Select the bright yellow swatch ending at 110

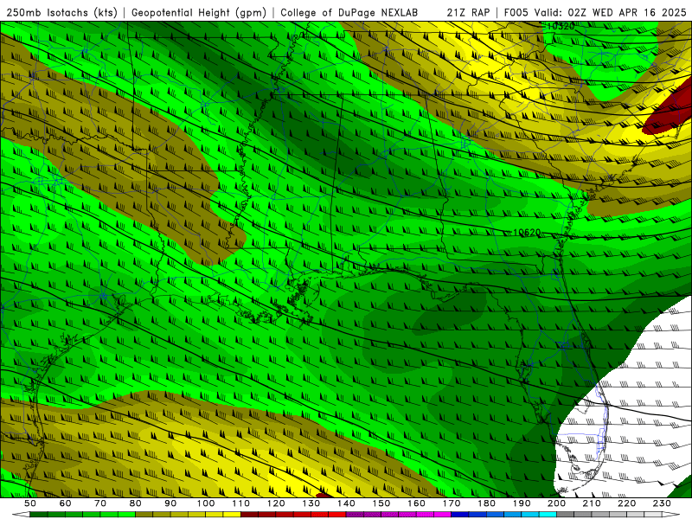(x=232, y=515)
